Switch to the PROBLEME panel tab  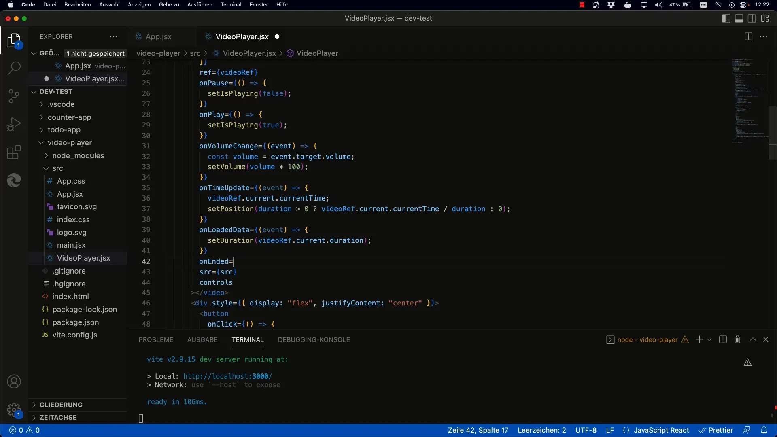coord(156,339)
